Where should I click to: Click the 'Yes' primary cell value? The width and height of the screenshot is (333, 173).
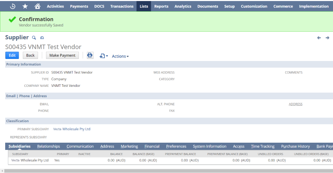click(57, 160)
